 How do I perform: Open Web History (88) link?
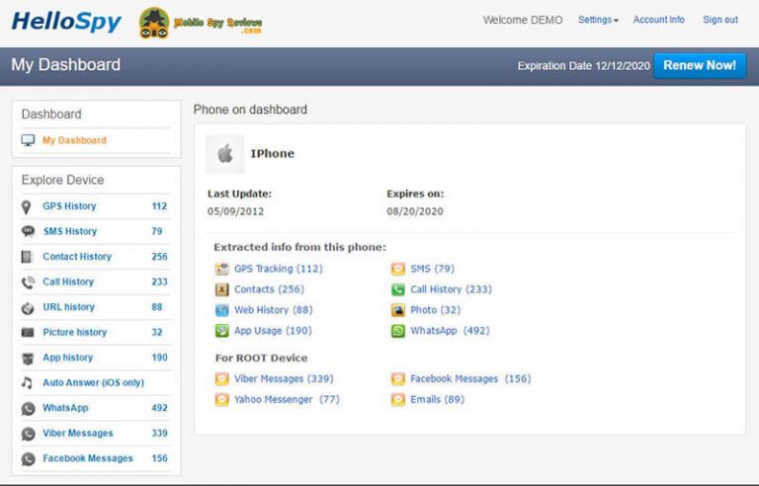(x=274, y=310)
